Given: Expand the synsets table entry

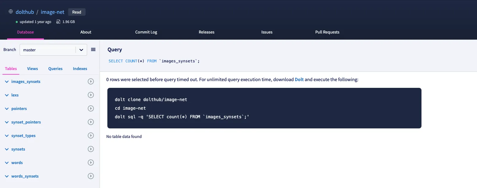Looking at the screenshot, I should (x=6, y=149).
